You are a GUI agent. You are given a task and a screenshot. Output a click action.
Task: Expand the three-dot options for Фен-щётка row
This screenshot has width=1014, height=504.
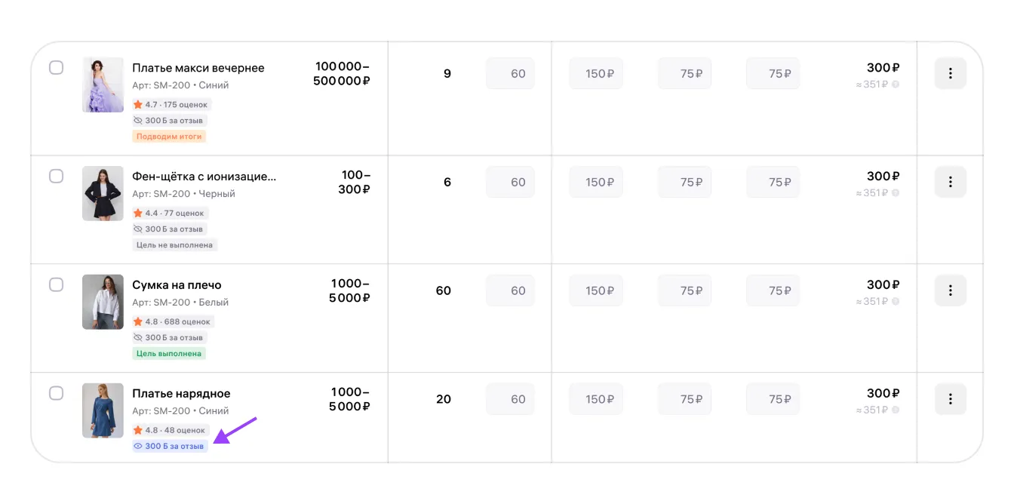pyautogui.click(x=950, y=182)
